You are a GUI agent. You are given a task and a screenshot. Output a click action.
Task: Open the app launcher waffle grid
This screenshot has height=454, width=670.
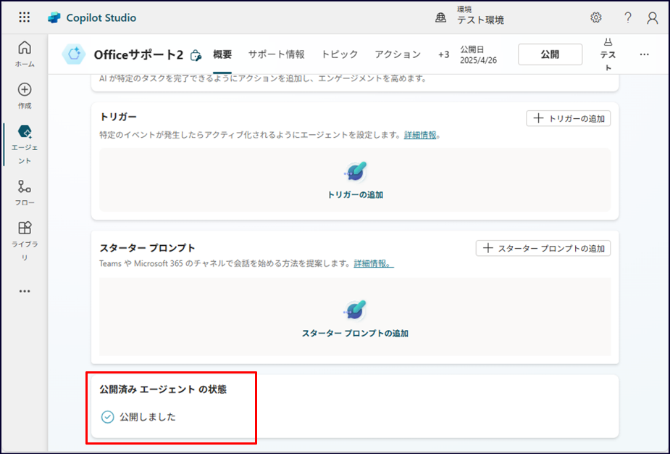pos(25,17)
